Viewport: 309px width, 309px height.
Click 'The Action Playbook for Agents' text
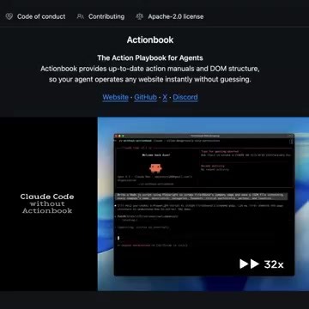tap(150, 58)
